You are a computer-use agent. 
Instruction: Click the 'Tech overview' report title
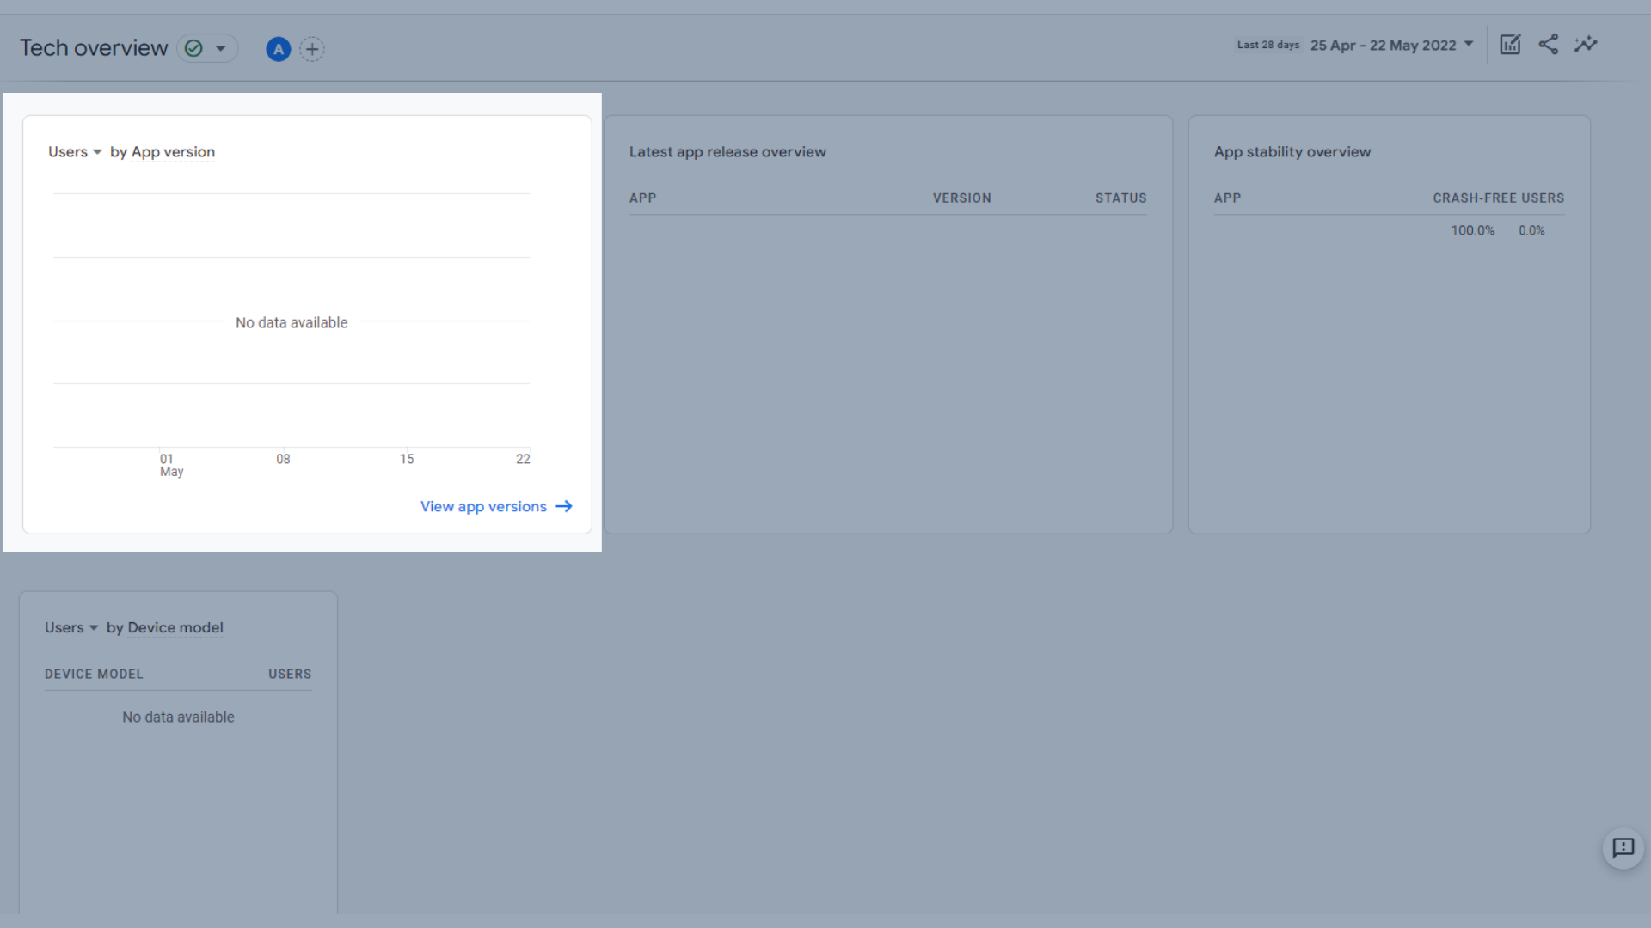(94, 48)
